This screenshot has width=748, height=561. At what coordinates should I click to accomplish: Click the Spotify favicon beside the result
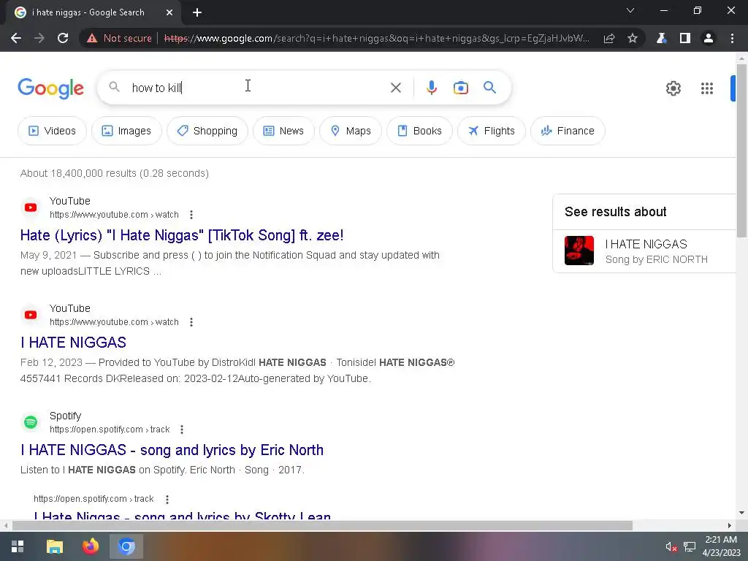coord(31,422)
